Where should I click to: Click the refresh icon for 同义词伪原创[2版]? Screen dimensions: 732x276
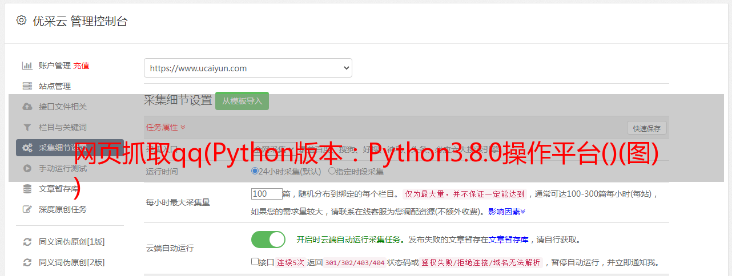tap(27, 262)
